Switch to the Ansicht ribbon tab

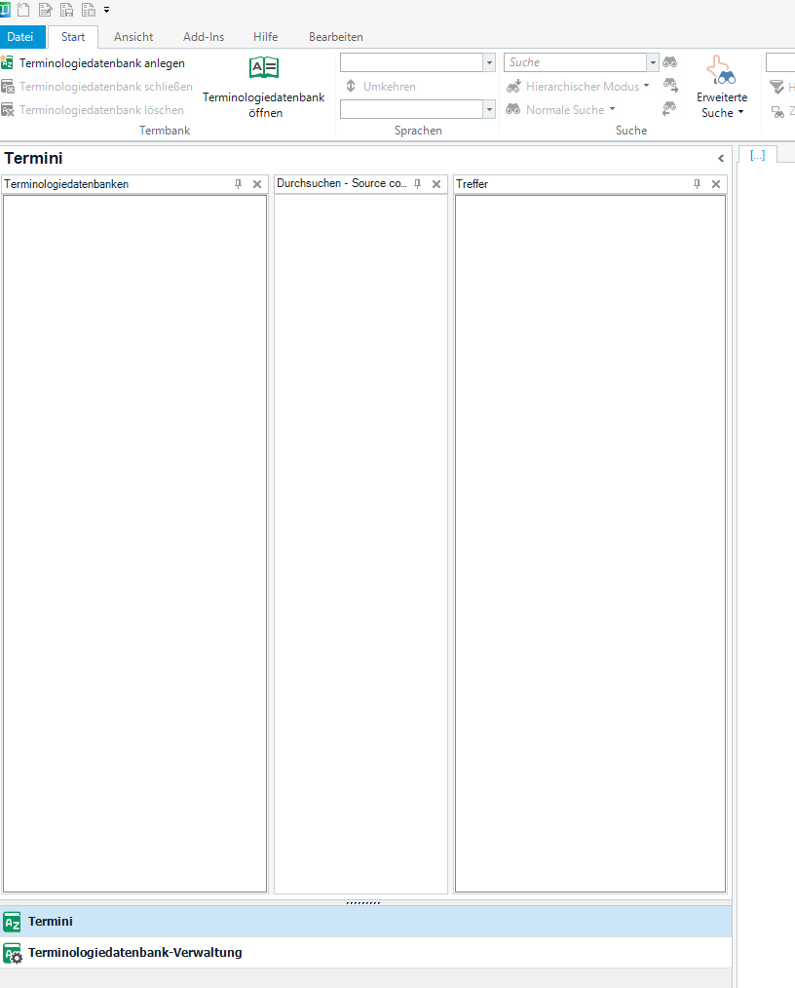(x=133, y=37)
